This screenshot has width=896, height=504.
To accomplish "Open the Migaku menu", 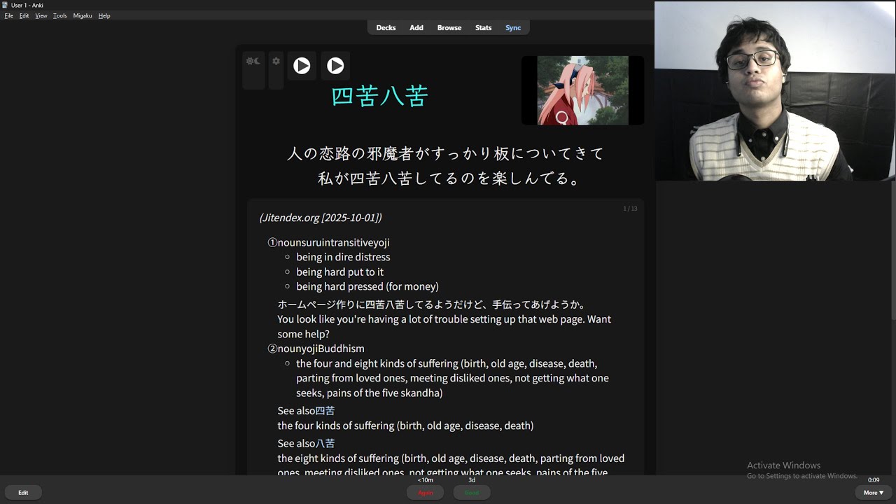I will (83, 15).
